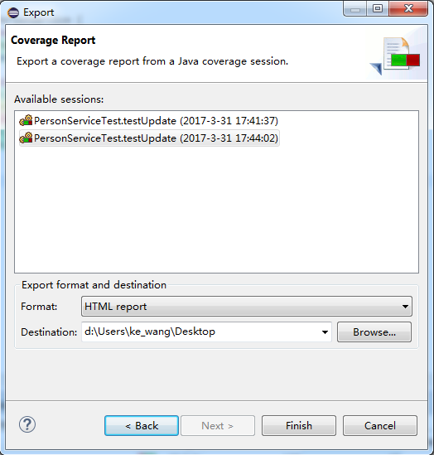Maximize the Export dialog window

tap(378, 9)
